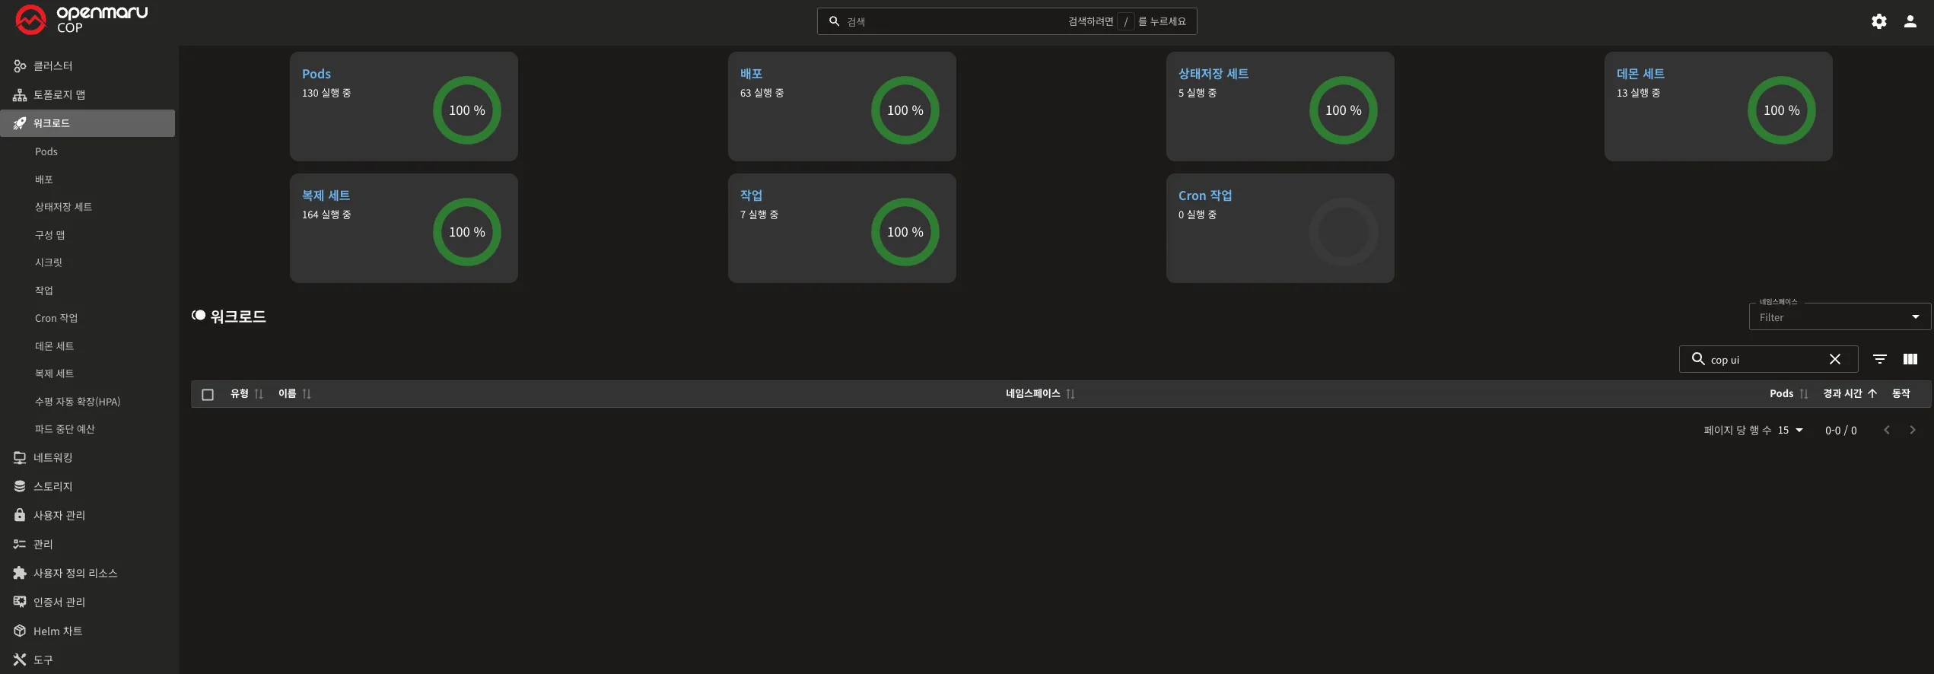Sort by 유형 column arrows
This screenshot has height=674, width=1934.
(259, 394)
